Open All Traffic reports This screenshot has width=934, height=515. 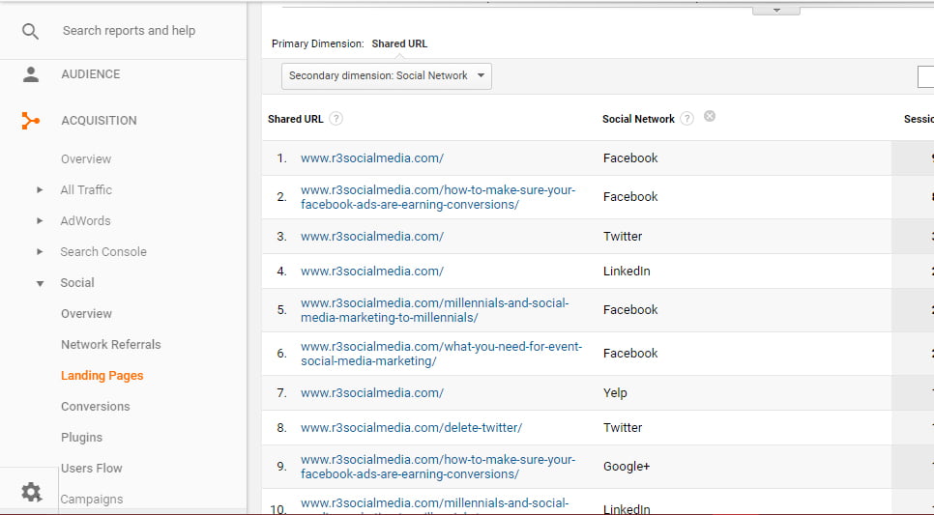pyautogui.click(x=86, y=190)
